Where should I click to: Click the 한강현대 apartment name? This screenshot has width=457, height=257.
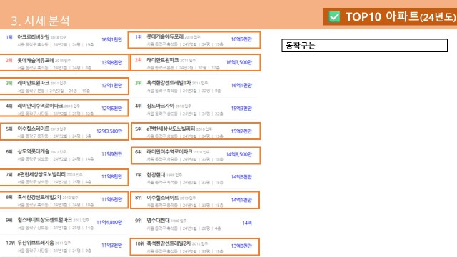click(x=156, y=175)
